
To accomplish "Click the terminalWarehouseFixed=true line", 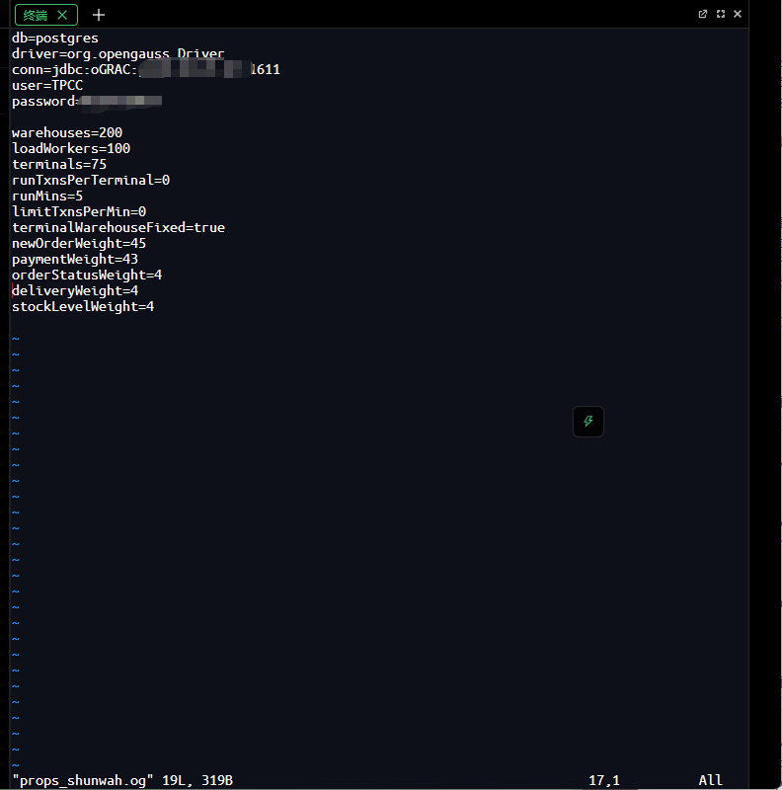I will 118,228.
